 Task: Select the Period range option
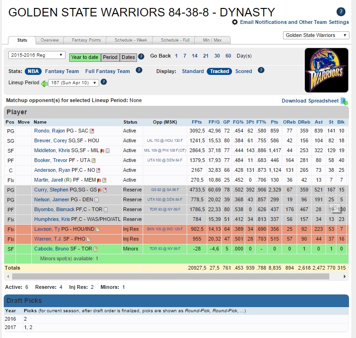[x=110, y=57]
